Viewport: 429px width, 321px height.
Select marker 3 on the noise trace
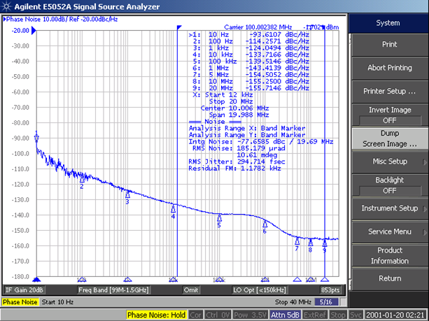127,193
